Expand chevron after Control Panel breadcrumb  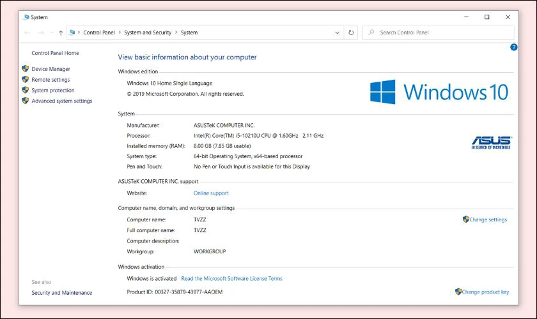[120, 33]
